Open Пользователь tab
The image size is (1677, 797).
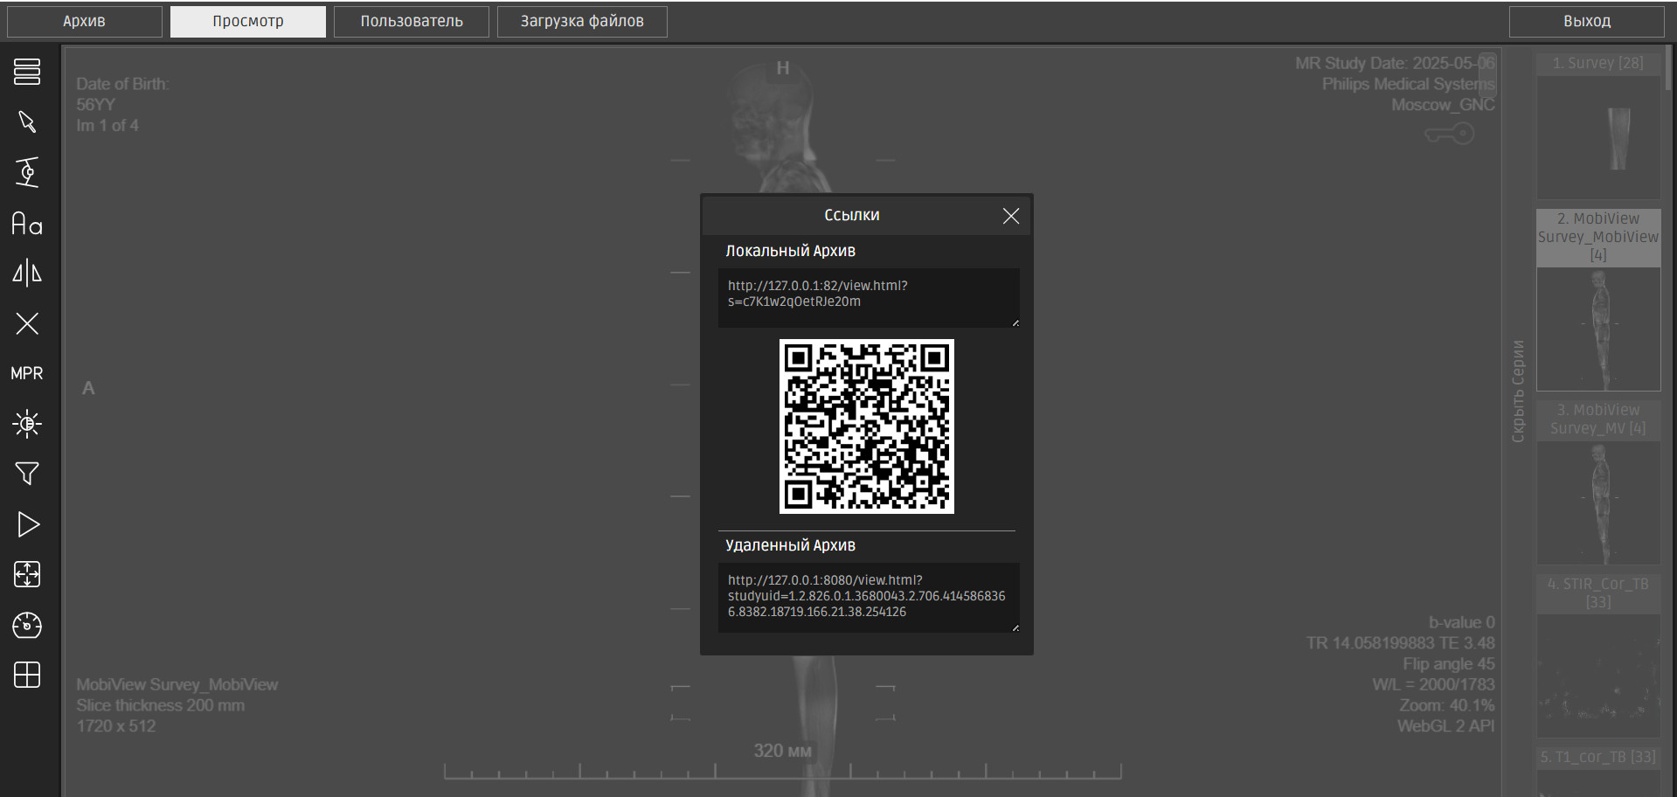(412, 22)
